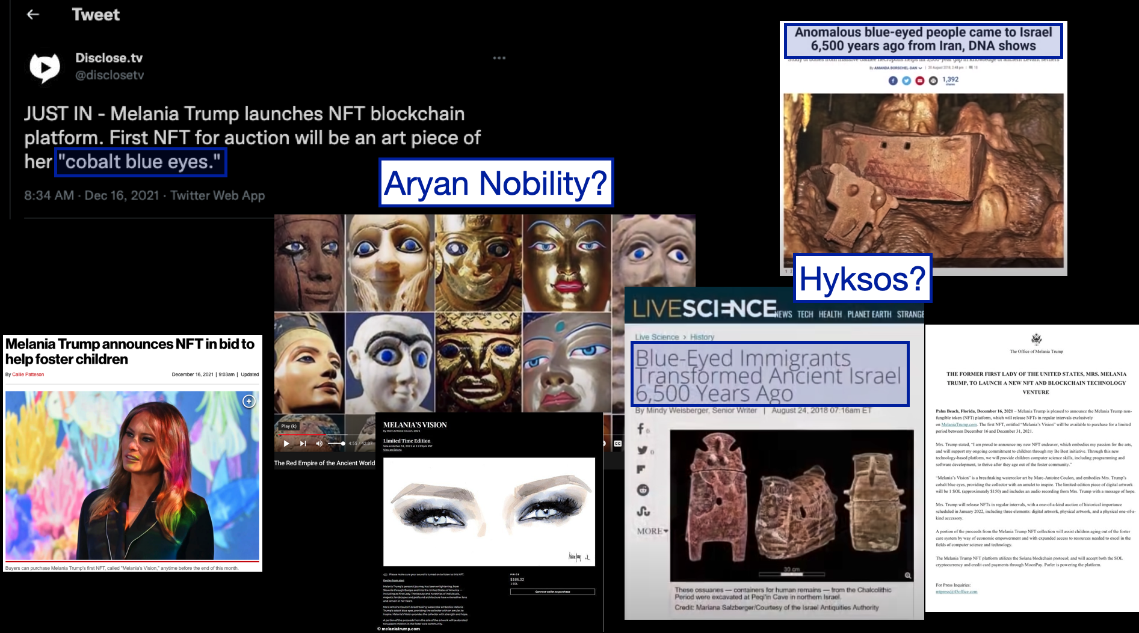
Task: Click the Office of Melania Trump seal
Action: [1036, 338]
